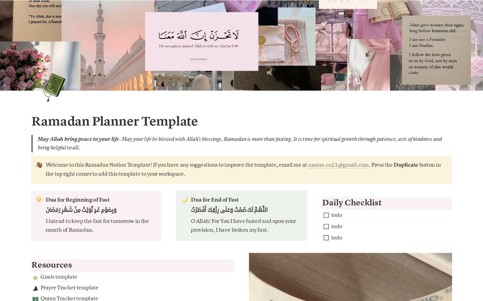Viewport: 483px width, 301px height.
Task: Click the waving hand welcome icon
Action: pyautogui.click(x=39, y=165)
